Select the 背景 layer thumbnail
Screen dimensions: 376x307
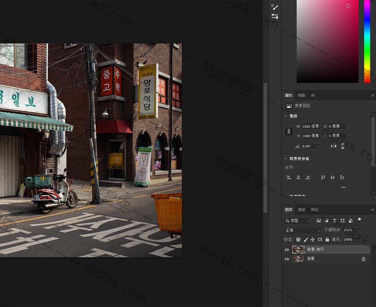pos(298,259)
